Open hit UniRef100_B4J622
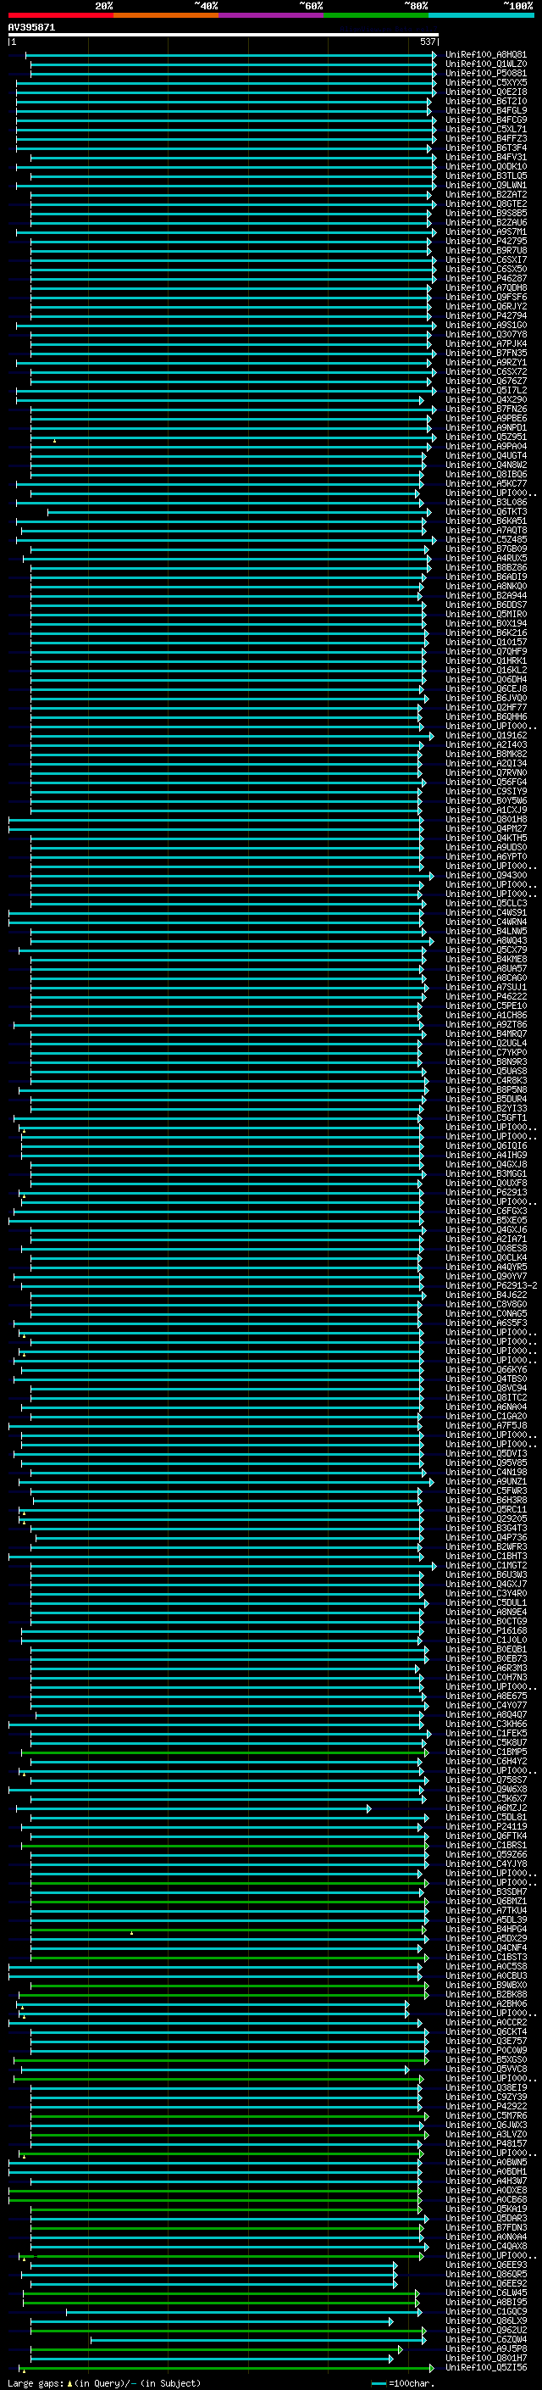Viewport: 542px width, 2390px height. tap(486, 1295)
